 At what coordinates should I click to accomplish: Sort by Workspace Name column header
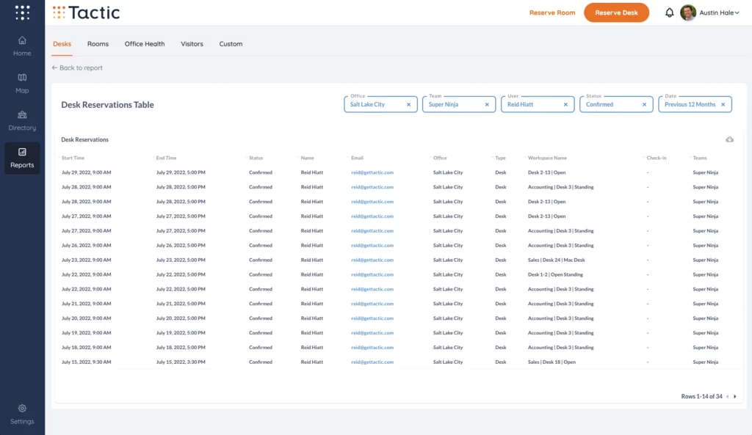(547, 158)
